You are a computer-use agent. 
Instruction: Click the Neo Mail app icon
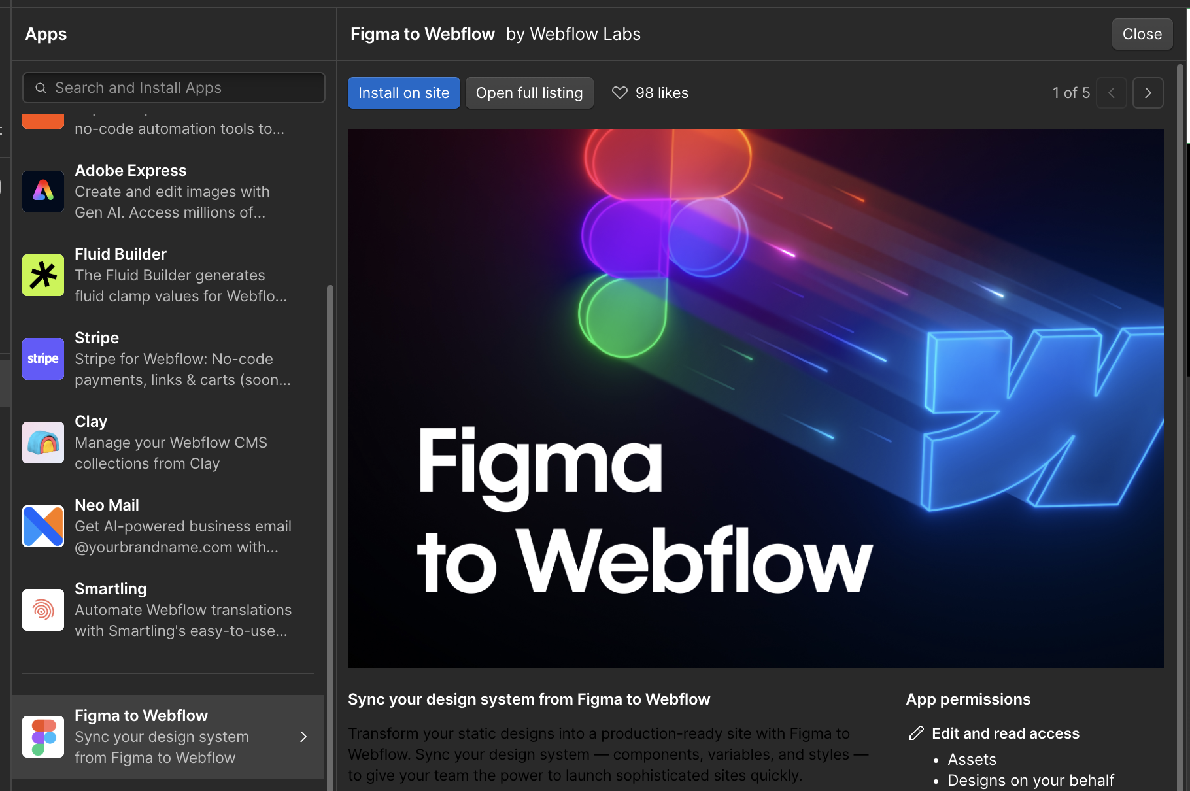coord(43,526)
